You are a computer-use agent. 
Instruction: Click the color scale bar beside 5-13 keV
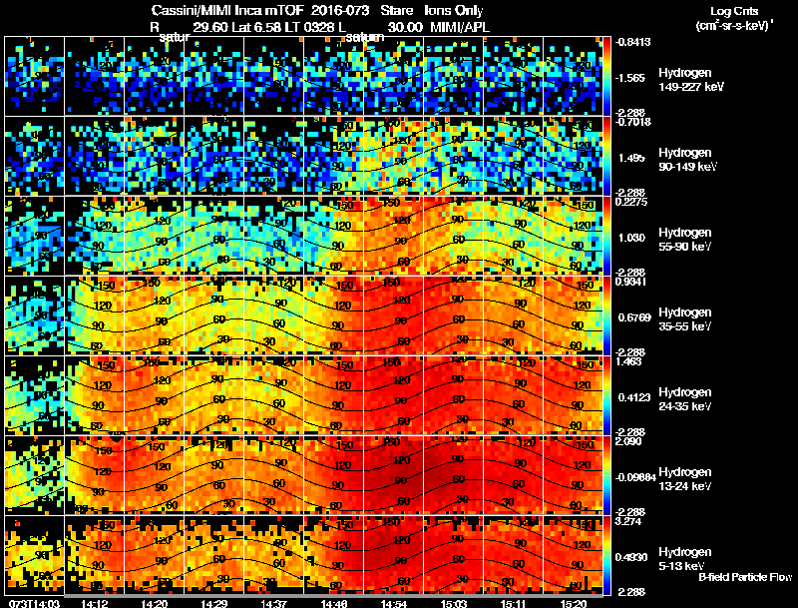click(x=607, y=555)
